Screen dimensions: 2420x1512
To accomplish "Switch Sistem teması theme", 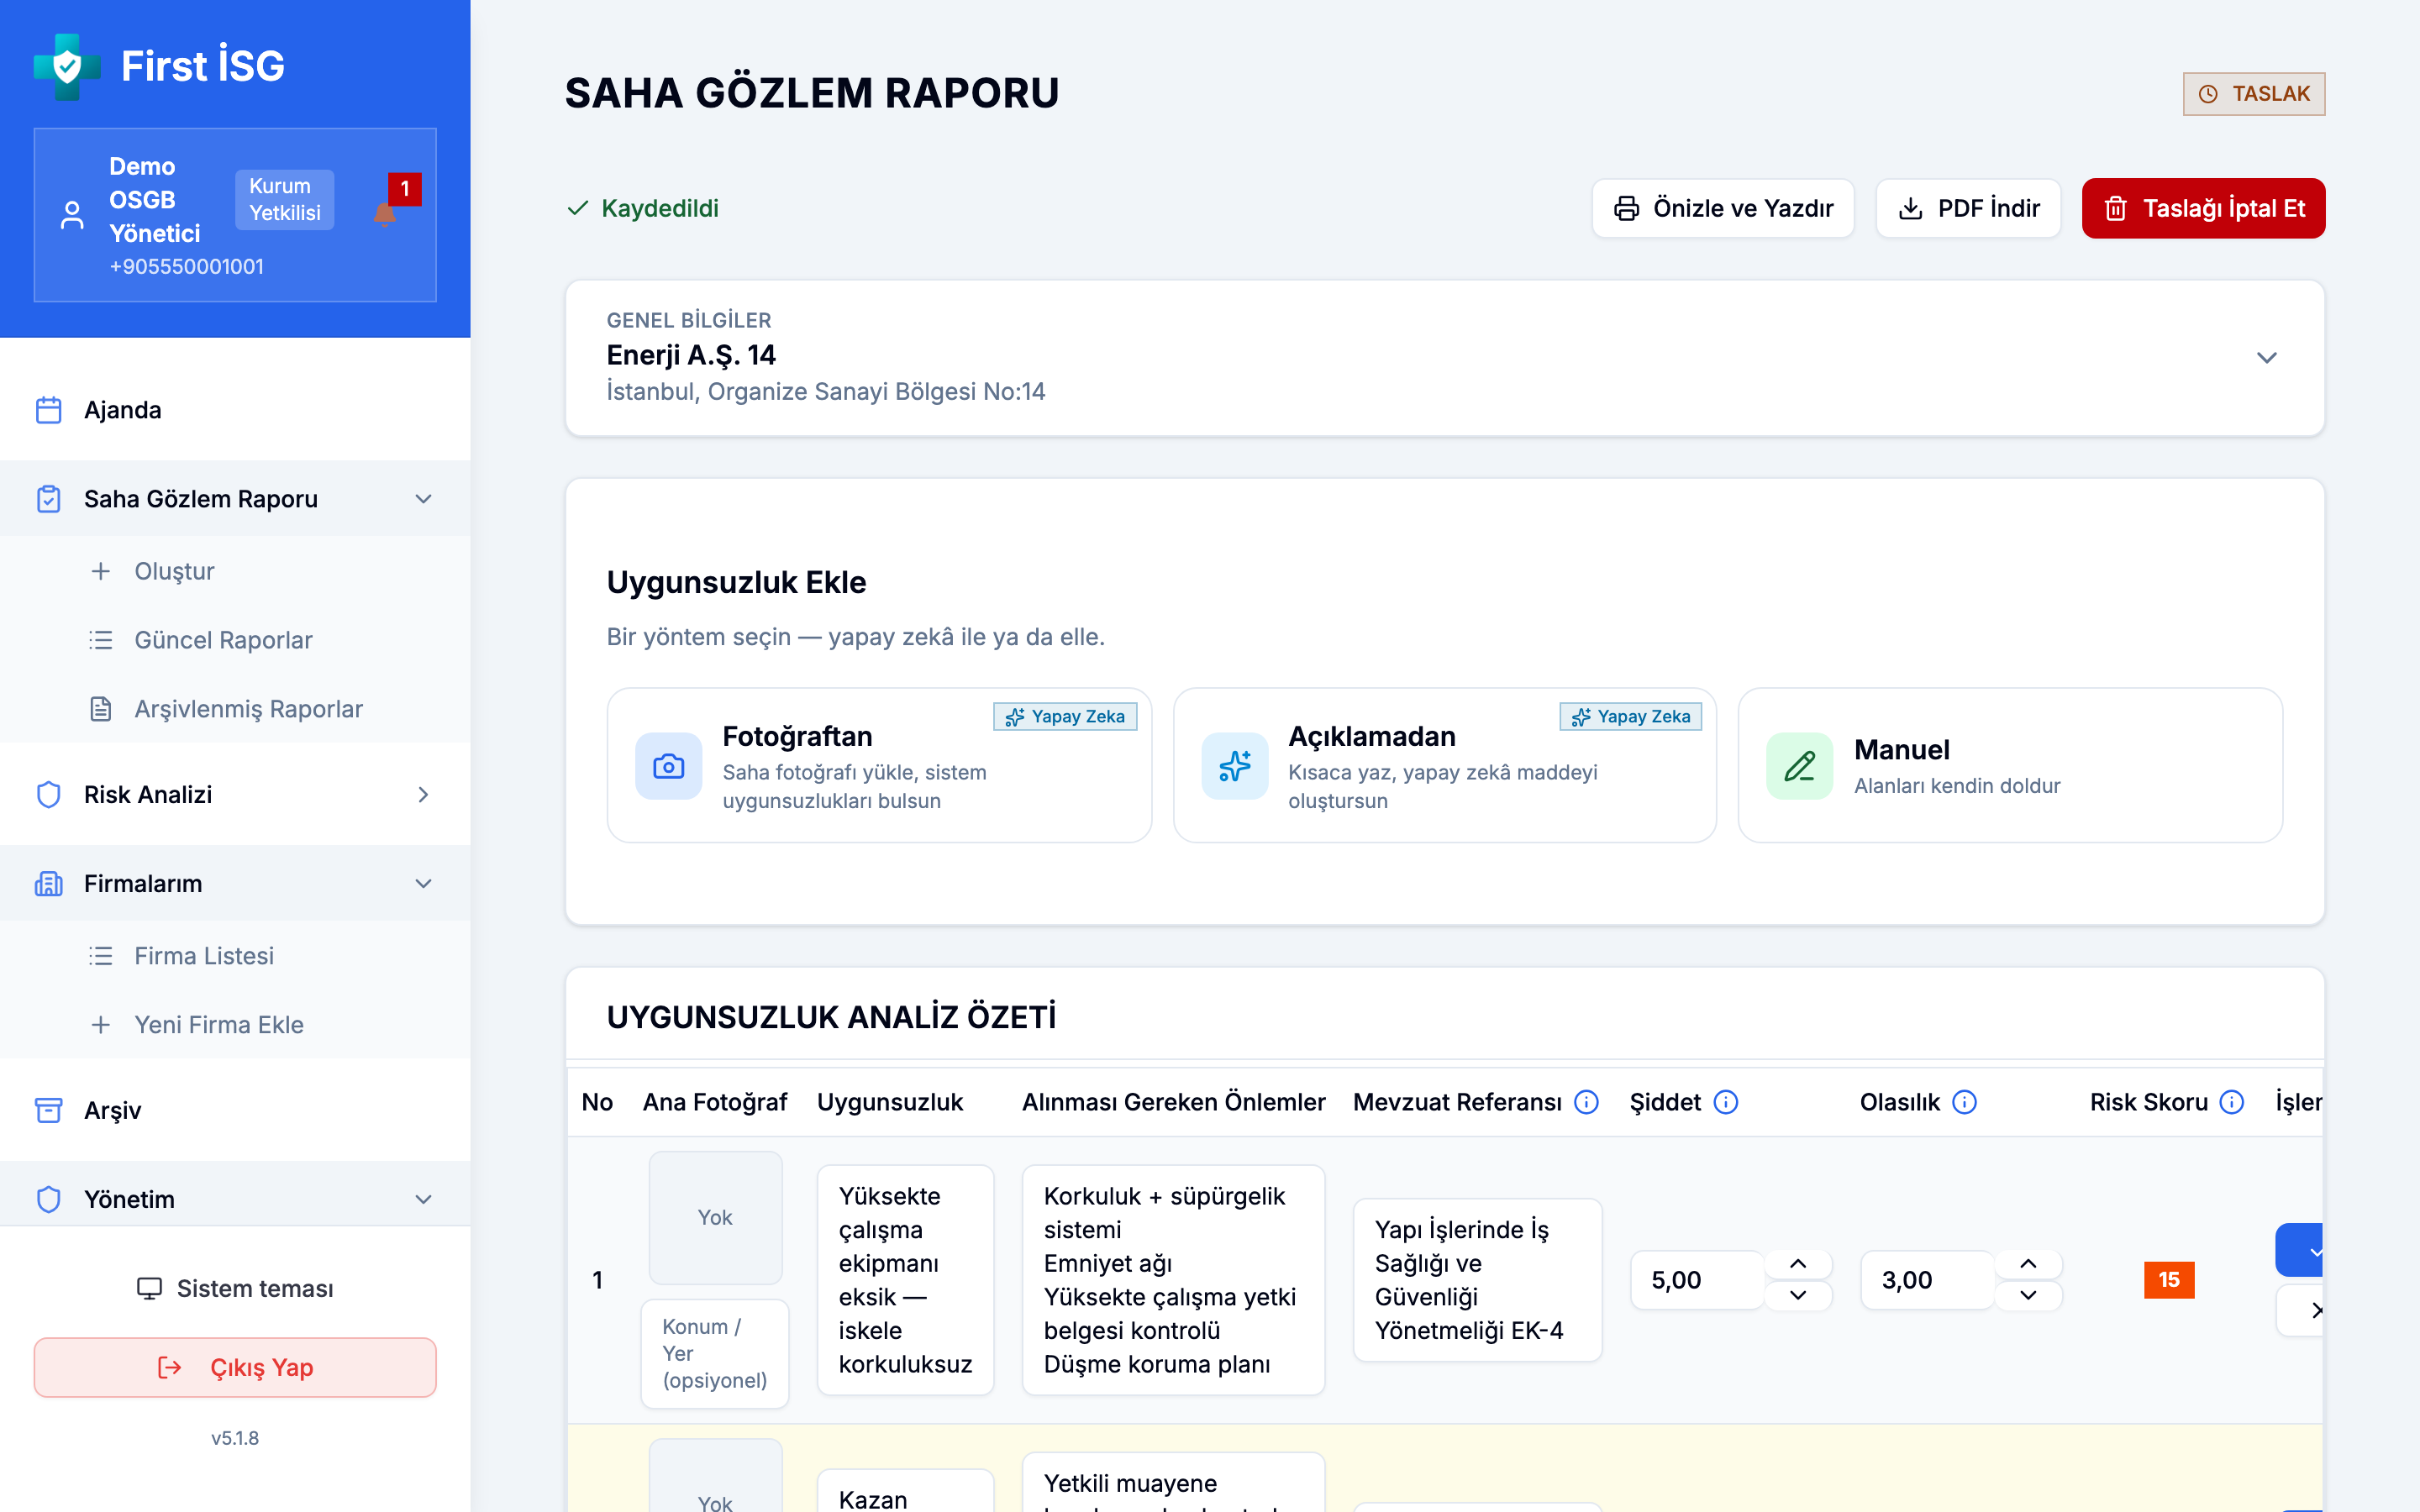I will tap(235, 1288).
